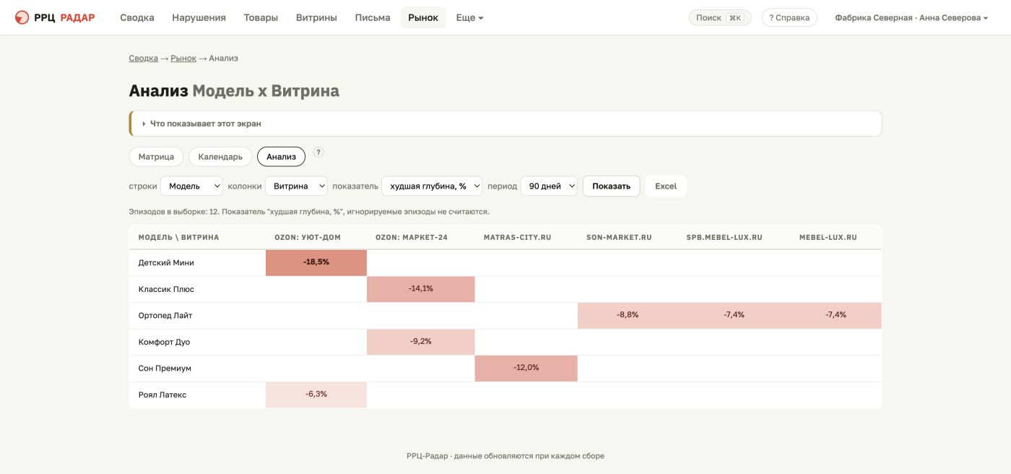The width and height of the screenshot is (1011, 474).
Task: Open the Письма section
Action: (373, 17)
